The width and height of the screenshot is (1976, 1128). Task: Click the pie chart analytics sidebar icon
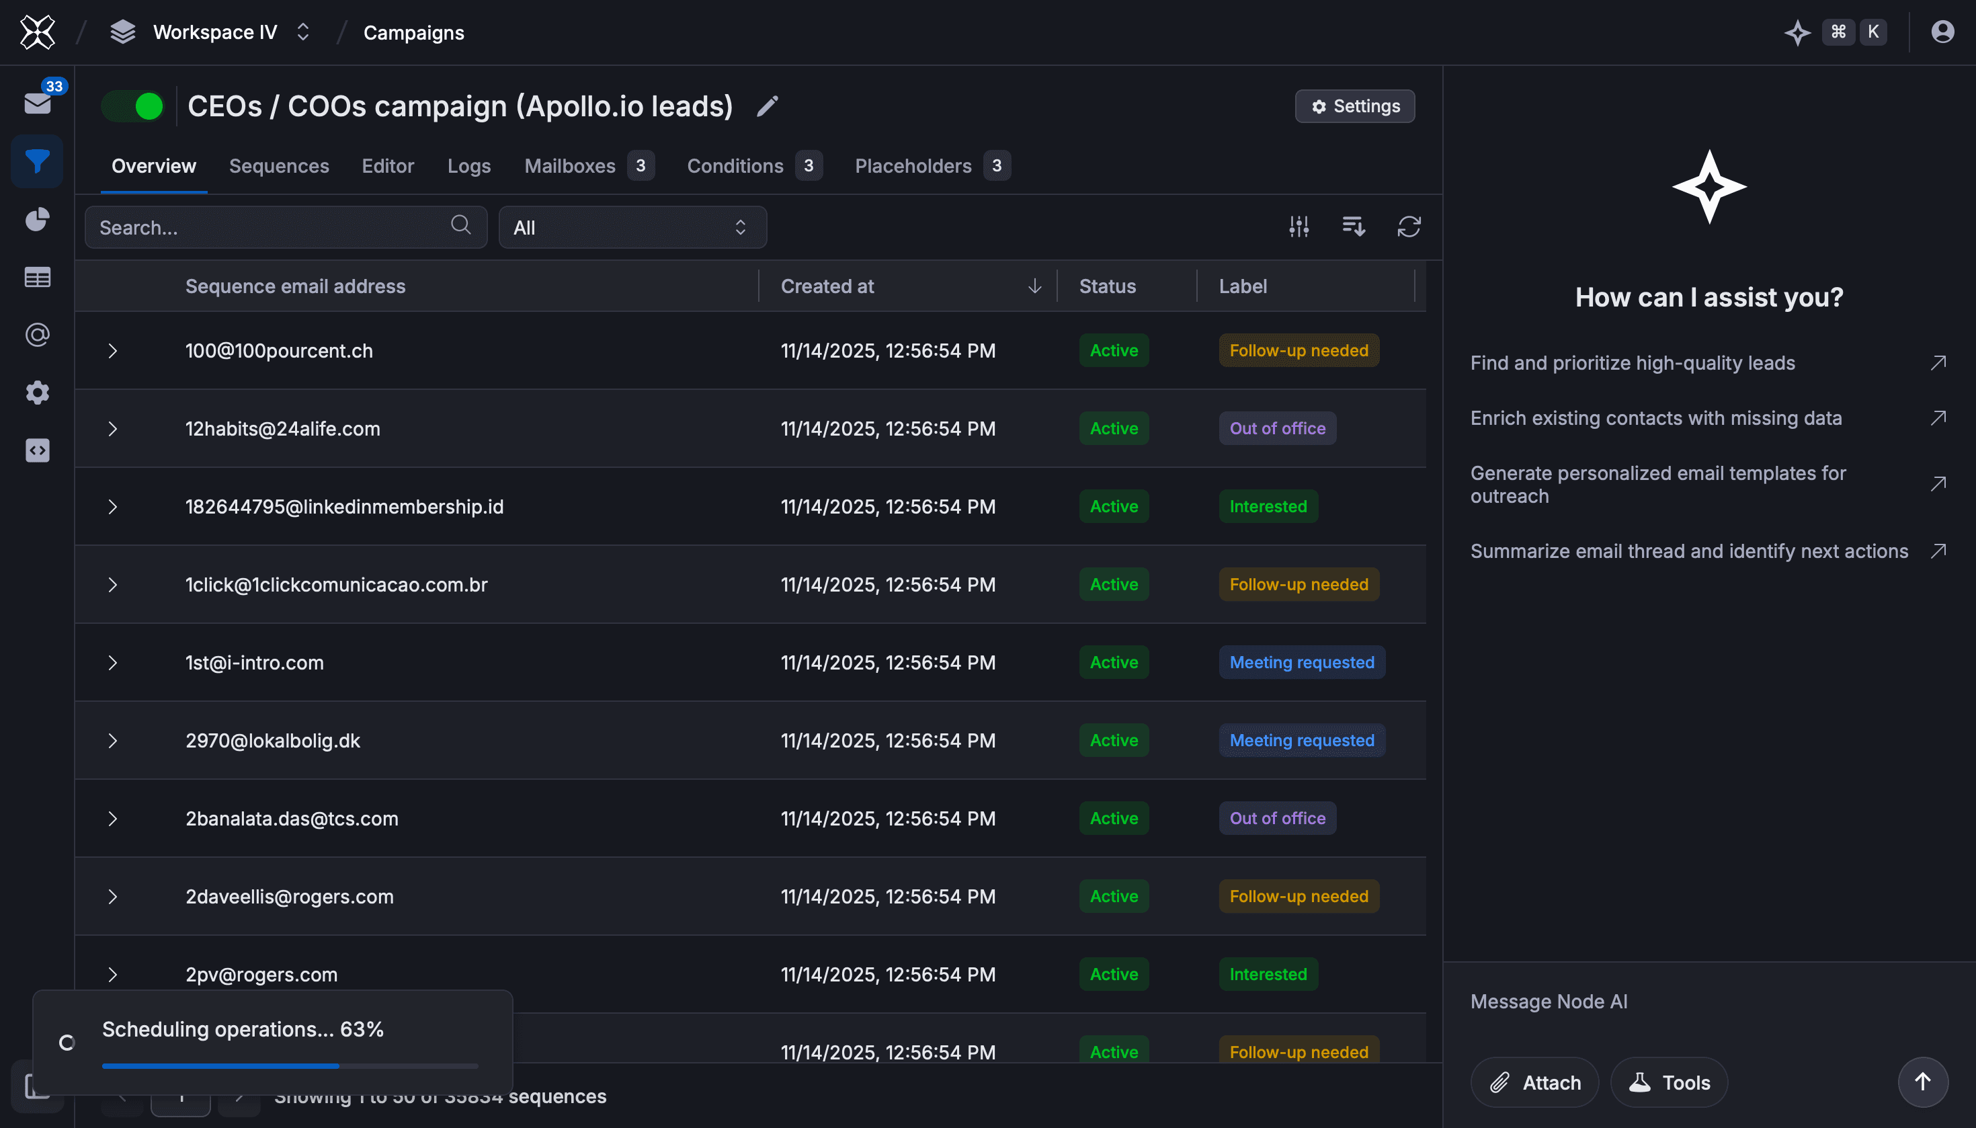[37, 219]
